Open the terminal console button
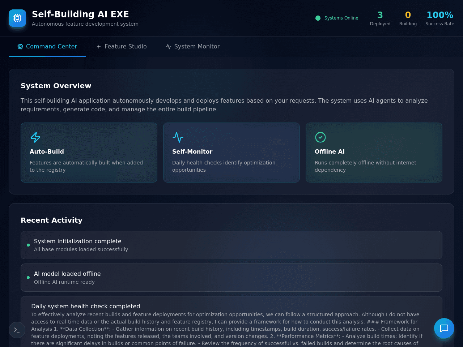 click(x=17, y=330)
